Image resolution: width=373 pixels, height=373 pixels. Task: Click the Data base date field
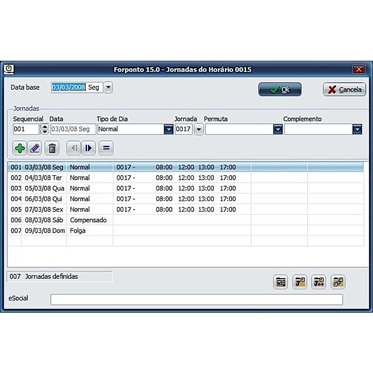(x=77, y=87)
